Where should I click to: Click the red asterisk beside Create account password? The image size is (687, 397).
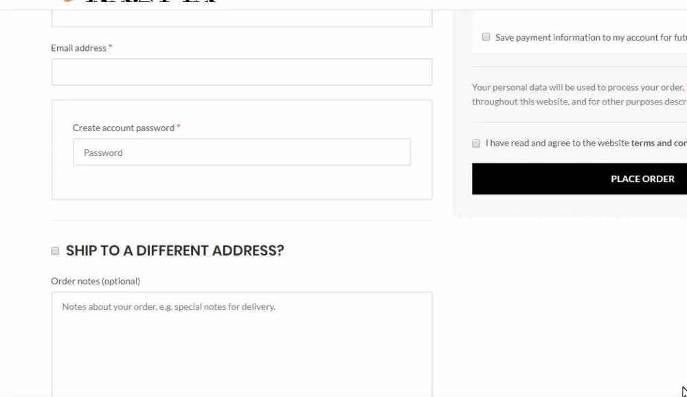(179, 126)
